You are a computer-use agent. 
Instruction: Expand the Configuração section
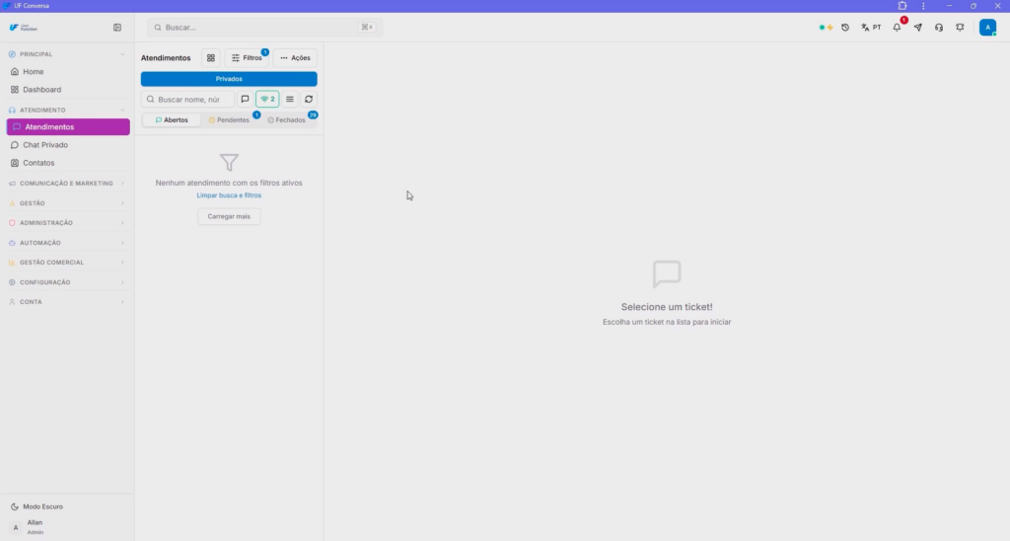[x=68, y=282]
